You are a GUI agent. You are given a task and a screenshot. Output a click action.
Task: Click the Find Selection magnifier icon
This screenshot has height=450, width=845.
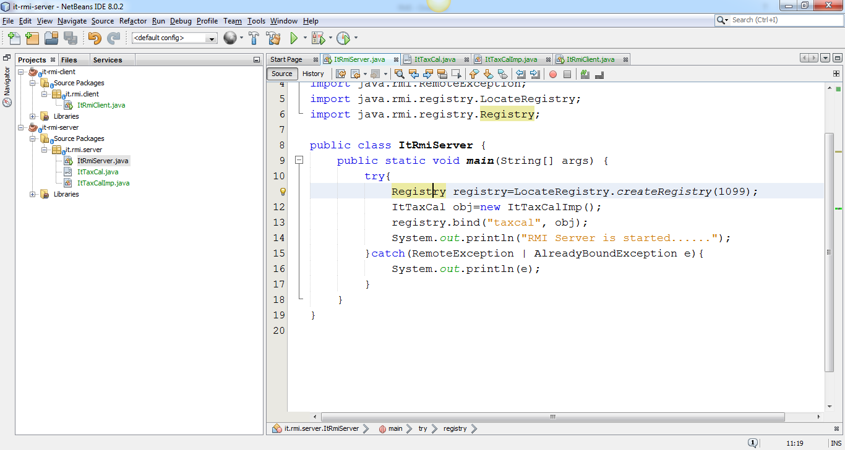[x=400, y=74]
